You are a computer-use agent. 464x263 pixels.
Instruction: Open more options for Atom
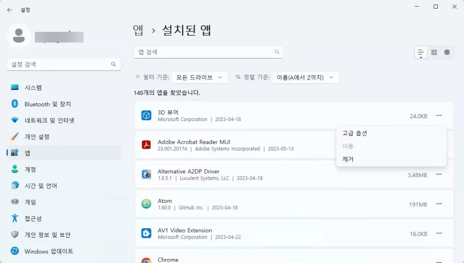click(439, 204)
